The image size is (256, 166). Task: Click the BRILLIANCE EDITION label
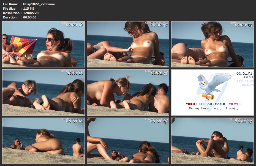245,83
